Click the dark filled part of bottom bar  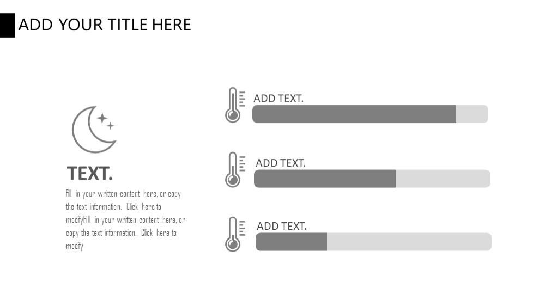click(x=291, y=242)
